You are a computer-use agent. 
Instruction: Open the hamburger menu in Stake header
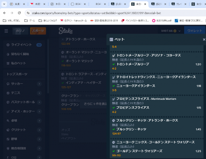[x=6, y=31]
